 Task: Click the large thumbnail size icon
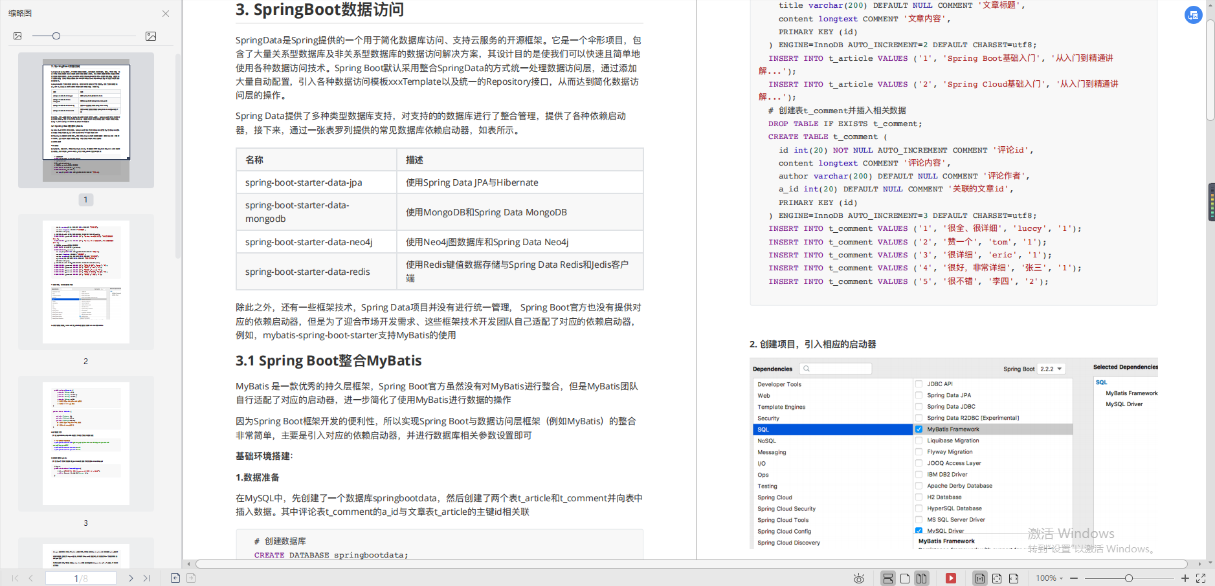tap(151, 36)
